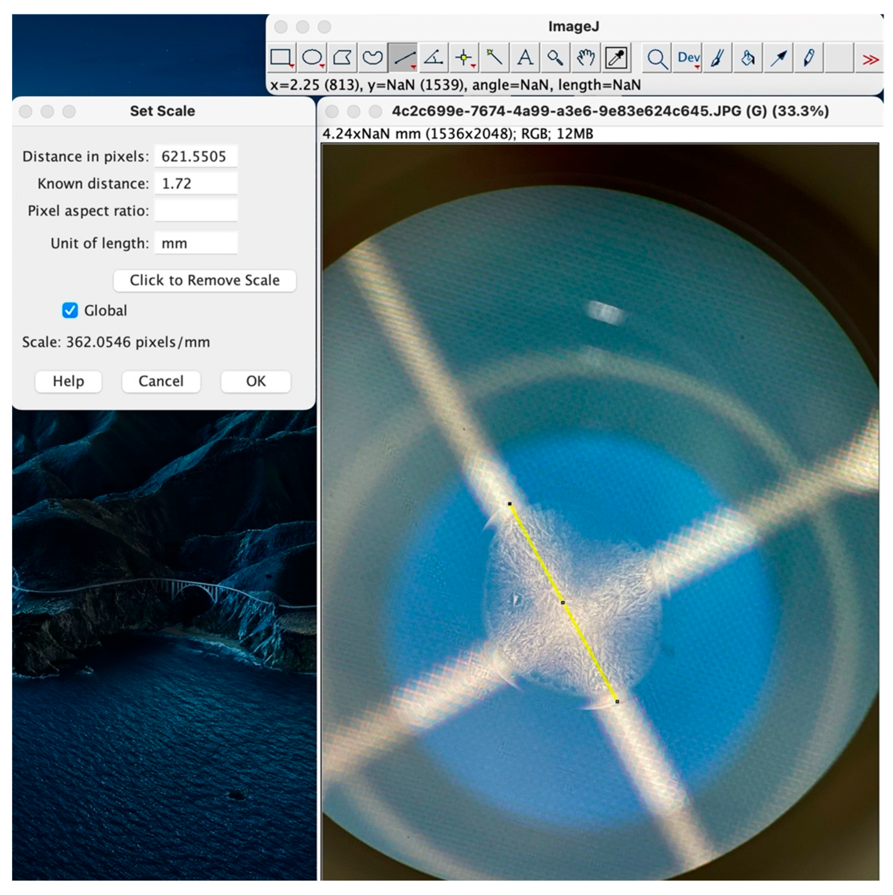The image size is (893, 895).
Task: Click the middle handle of yellow line
Action: point(563,603)
